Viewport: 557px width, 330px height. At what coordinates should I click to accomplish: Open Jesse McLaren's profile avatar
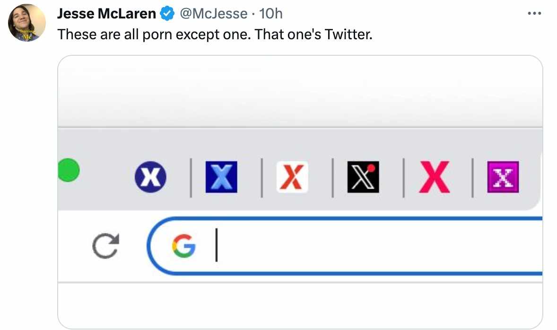coord(27,23)
